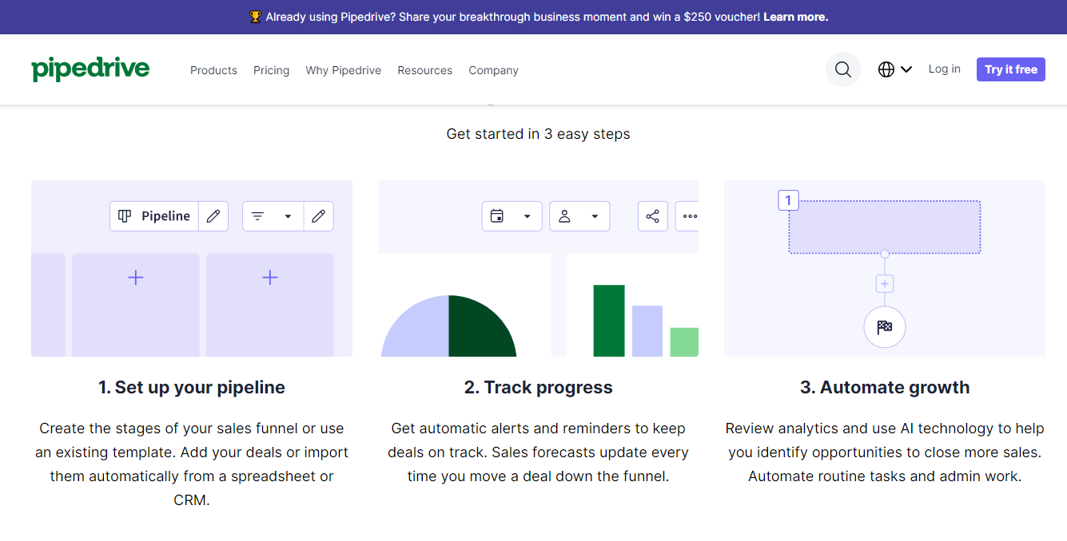Click the Try it free button

1011,69
